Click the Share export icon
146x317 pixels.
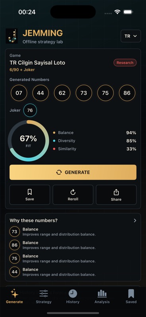coord(116,192)
